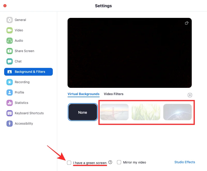Image resolution: width=207 pixels, height=171 pixels.
Task: Switch to the Video Filters tab
Action: click(x=114, y=94)
